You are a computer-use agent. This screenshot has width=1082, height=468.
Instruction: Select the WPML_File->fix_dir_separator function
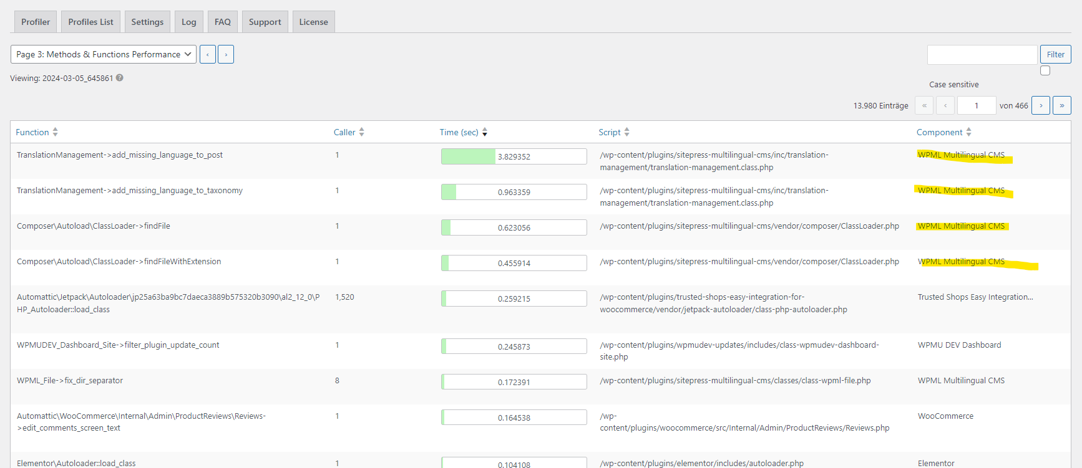click(70, 380)
